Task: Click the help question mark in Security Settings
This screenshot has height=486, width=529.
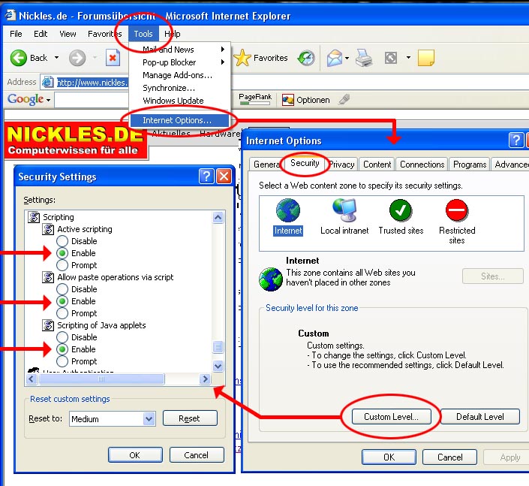Action: pyautogui.click(x=206, y=177)
